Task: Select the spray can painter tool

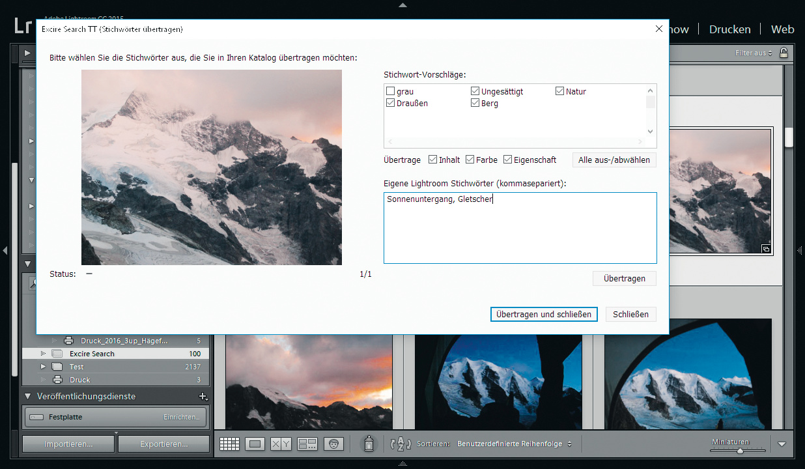Action: click(369, 444)
